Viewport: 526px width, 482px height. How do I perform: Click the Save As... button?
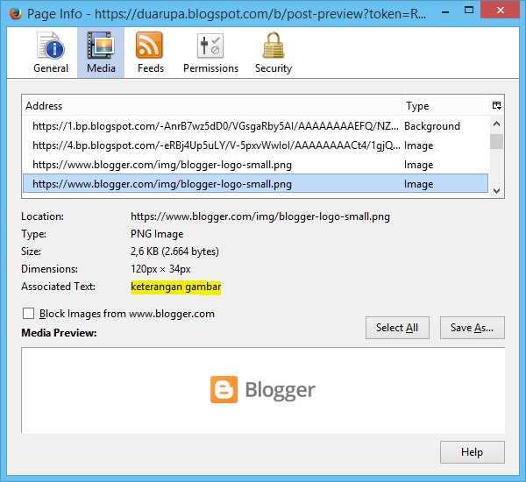(x=472, y=328)
